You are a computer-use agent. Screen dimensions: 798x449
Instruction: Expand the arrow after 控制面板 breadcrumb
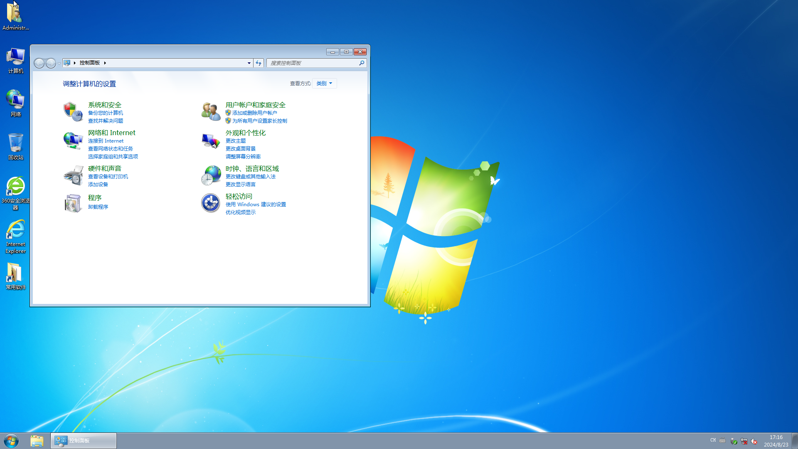(x=105, y=63)
